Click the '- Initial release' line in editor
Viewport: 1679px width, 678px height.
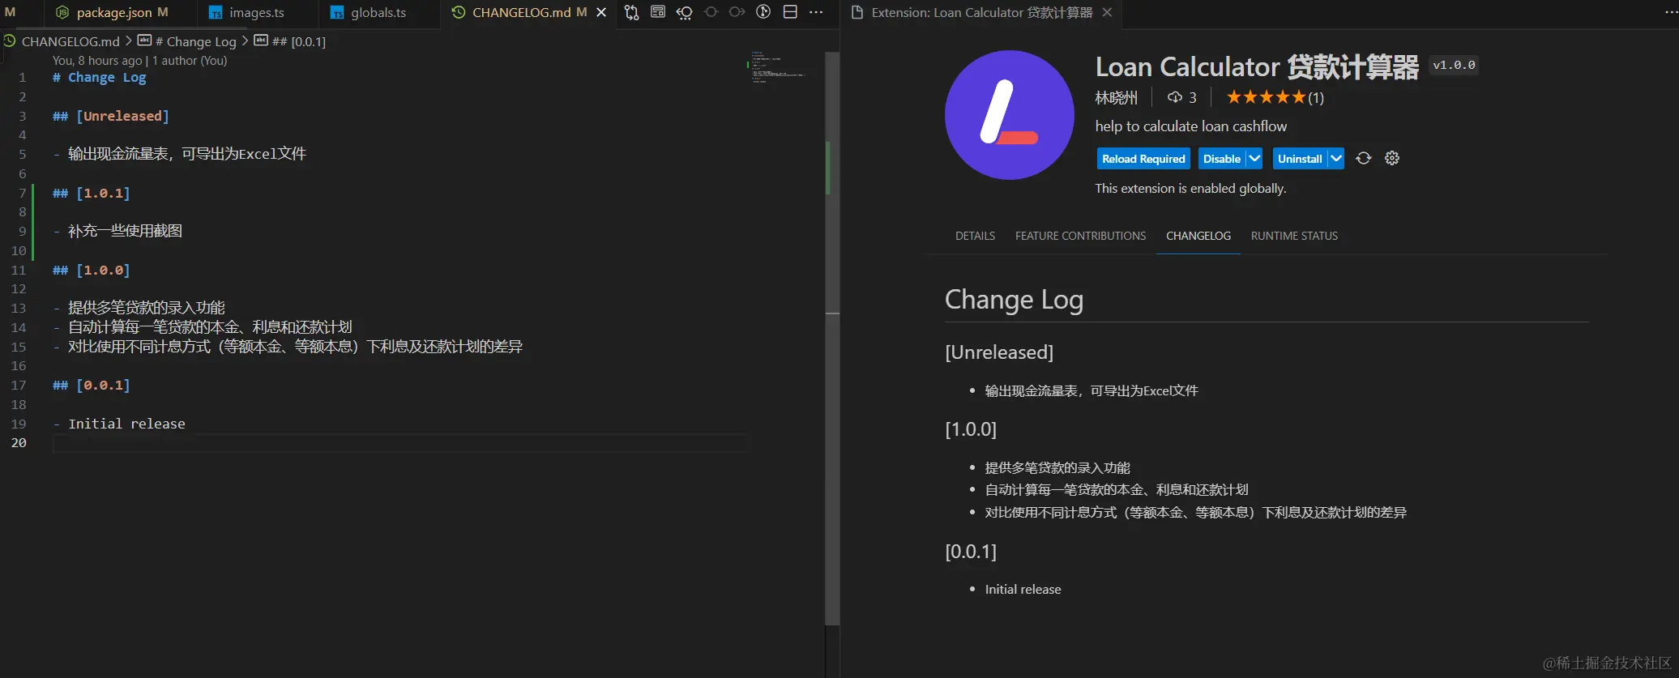(x=119, y=424)
